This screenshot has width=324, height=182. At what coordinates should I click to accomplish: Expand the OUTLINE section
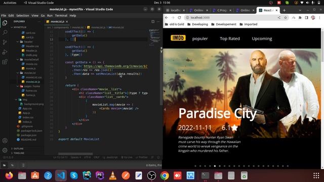coord(18,149)
